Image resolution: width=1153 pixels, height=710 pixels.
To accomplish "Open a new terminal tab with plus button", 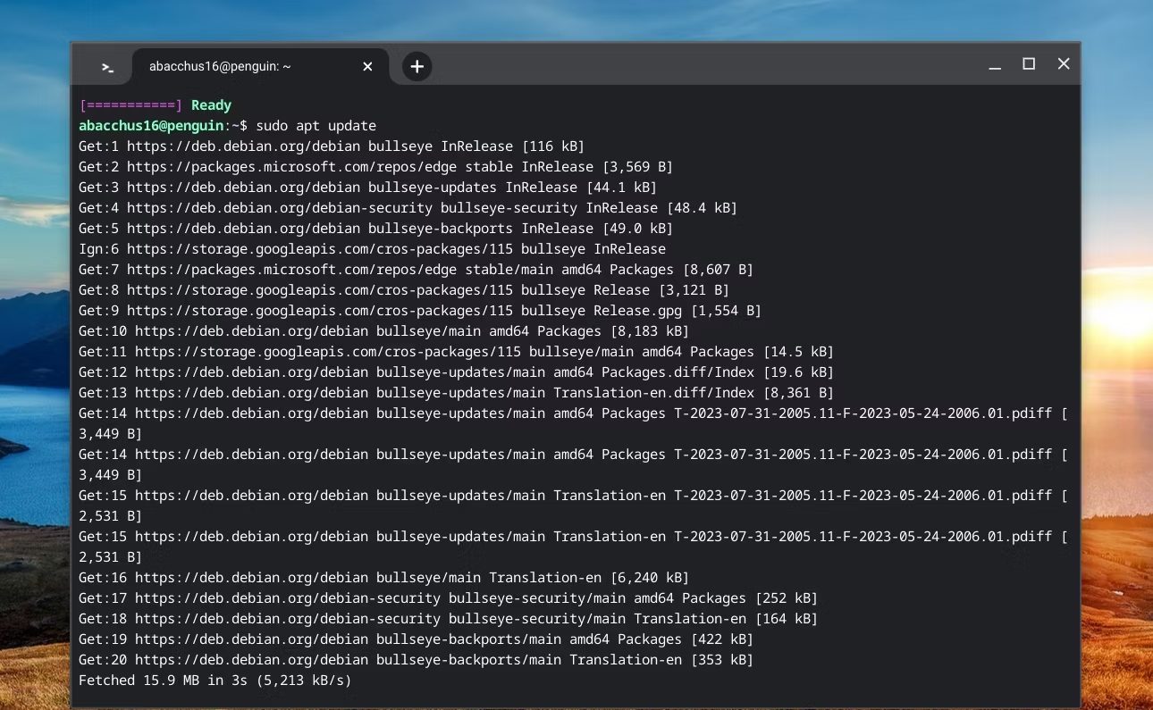I will pyautogui.click(x=417, y=66).
